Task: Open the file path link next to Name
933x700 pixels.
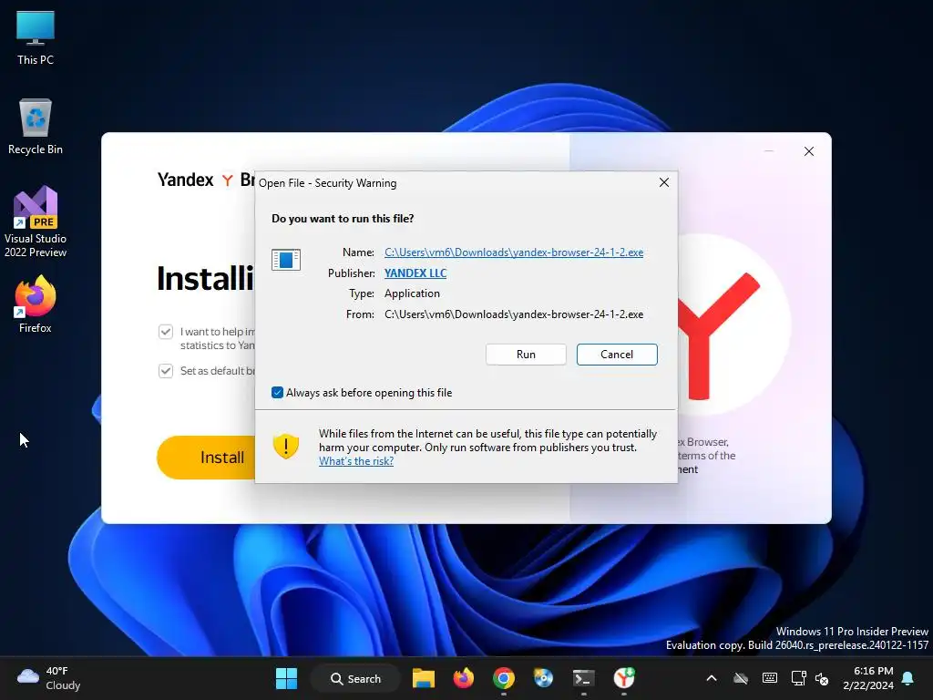Action: (x=514, y=252)
